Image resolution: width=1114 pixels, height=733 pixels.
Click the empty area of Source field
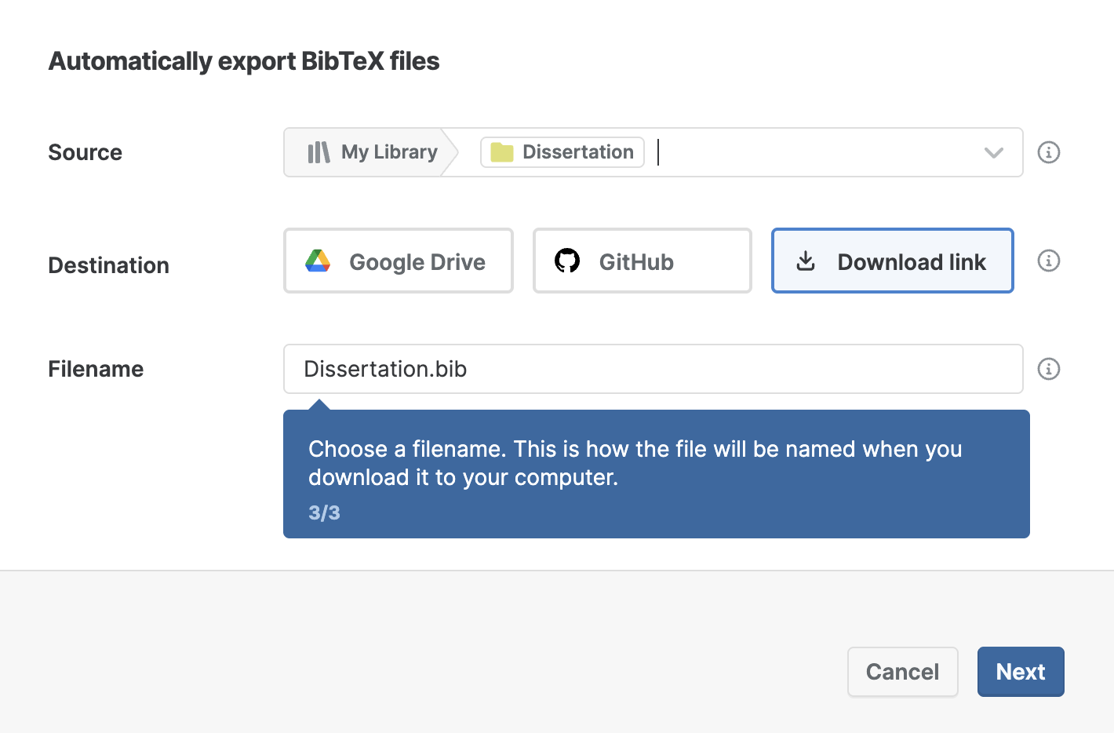(816, 152)
